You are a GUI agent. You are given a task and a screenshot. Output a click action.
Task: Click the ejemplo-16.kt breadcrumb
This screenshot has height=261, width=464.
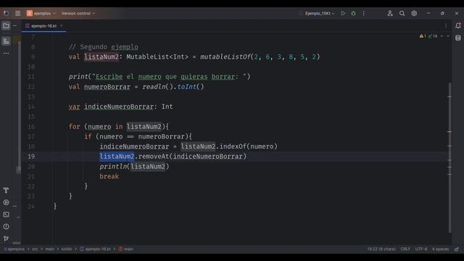[95, 249]
